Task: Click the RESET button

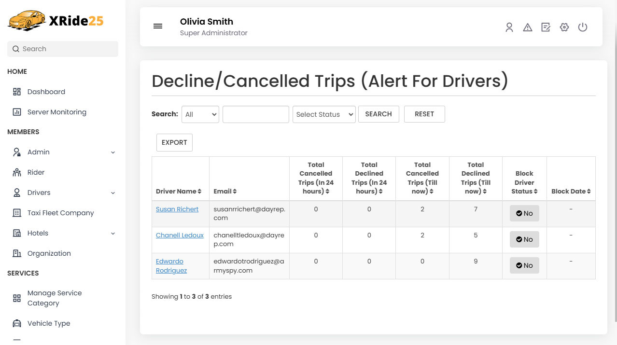Action: (x=424, y=114)
